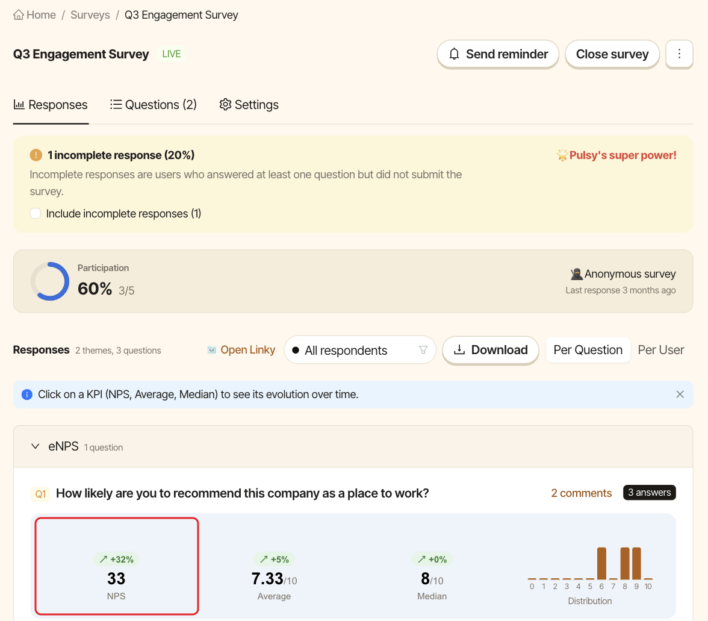The image size is (708, 621).
Task: Open the Surveys breadcrumb link
Action: pyautogui.click(x=90, y=15)
